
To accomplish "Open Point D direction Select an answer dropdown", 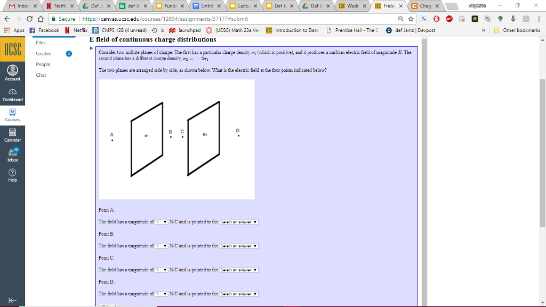I will pyautogui.click(x=238, y=294).
